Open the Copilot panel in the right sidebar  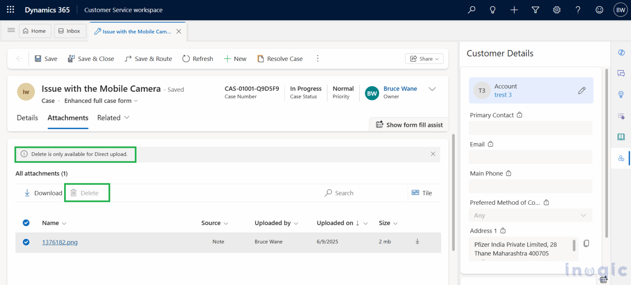pyautogui.click(x=621, y=52)
